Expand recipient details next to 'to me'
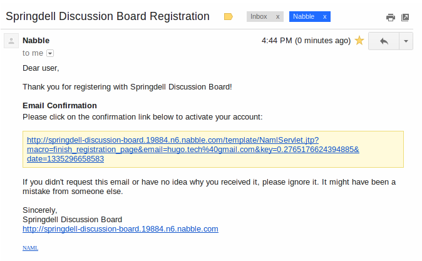Screen dimensions: 422x261 click(x=50, y=53)
